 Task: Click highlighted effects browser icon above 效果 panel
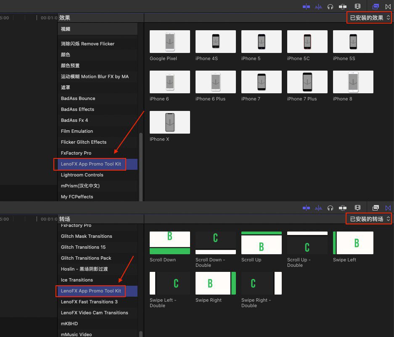(375, 7)
